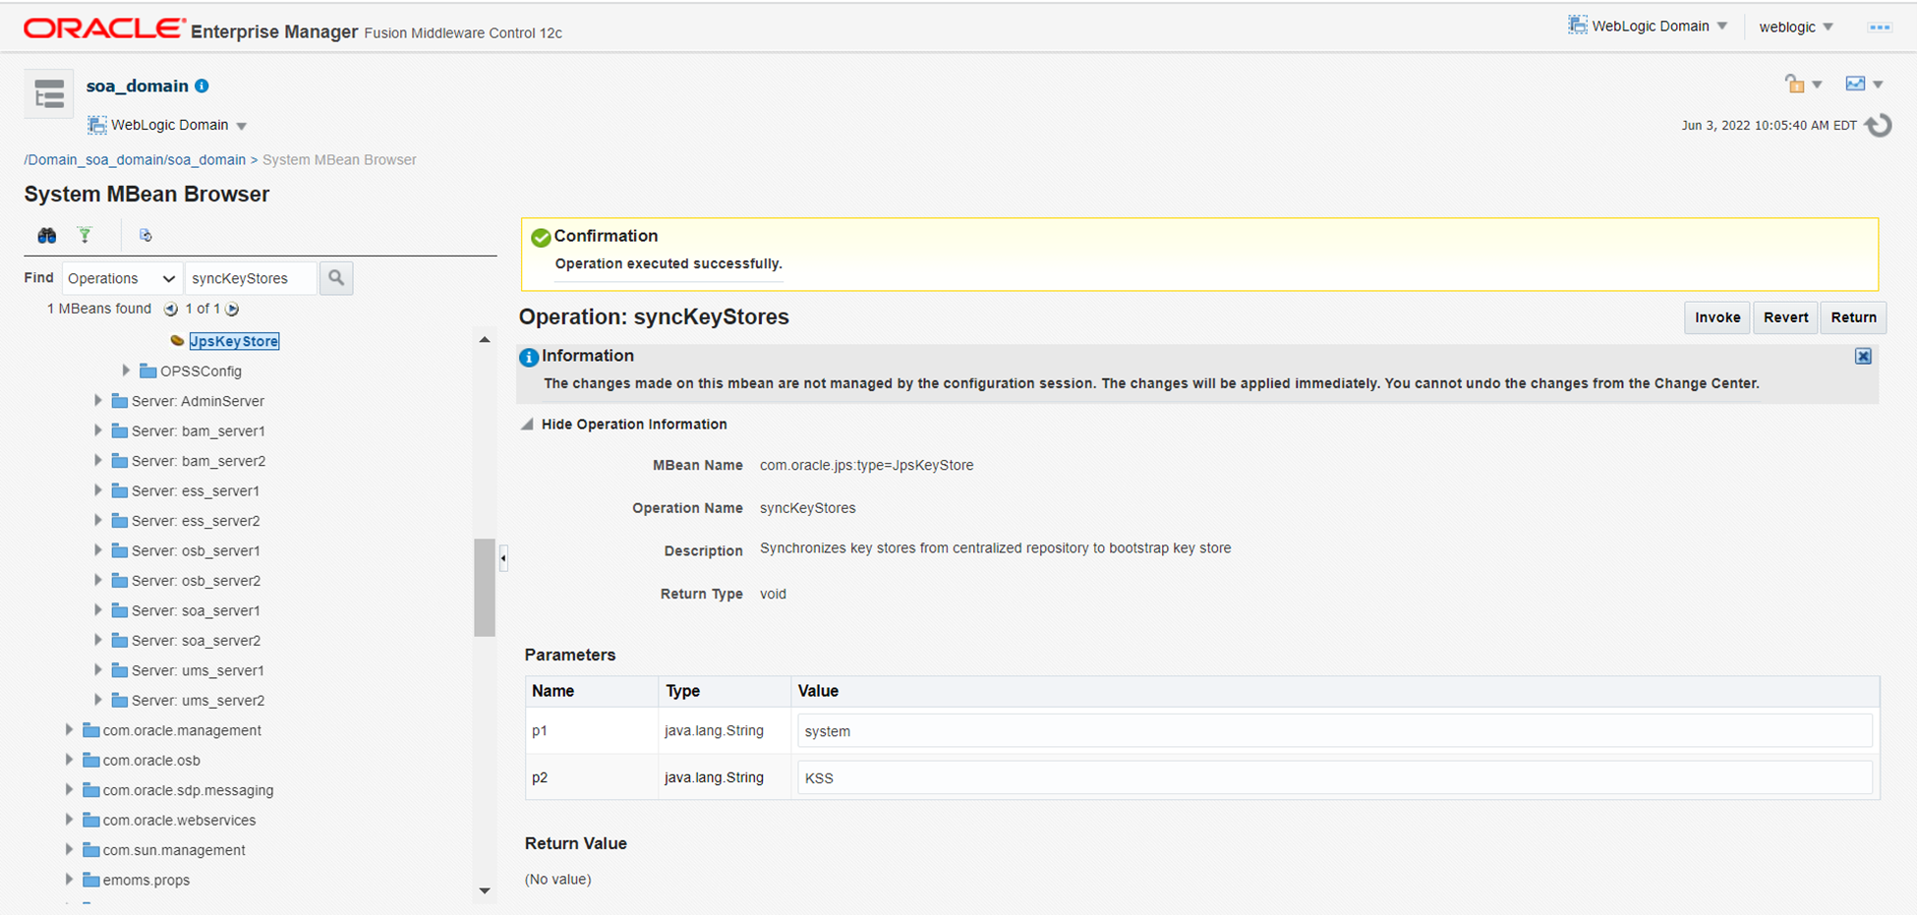The height and width of the screenshot is (915, 1917).
Task: Click the WebLogic Domain target icon under soa_domain
Action: tap(96, 125)
